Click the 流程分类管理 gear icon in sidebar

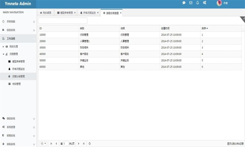pos(9,76)
